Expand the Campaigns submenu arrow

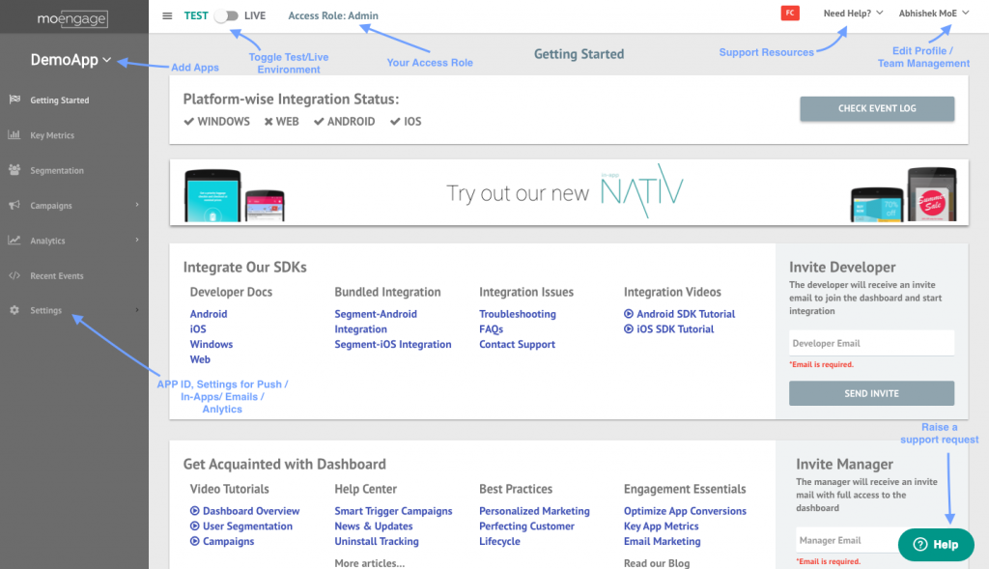click(x=137, y=206)
